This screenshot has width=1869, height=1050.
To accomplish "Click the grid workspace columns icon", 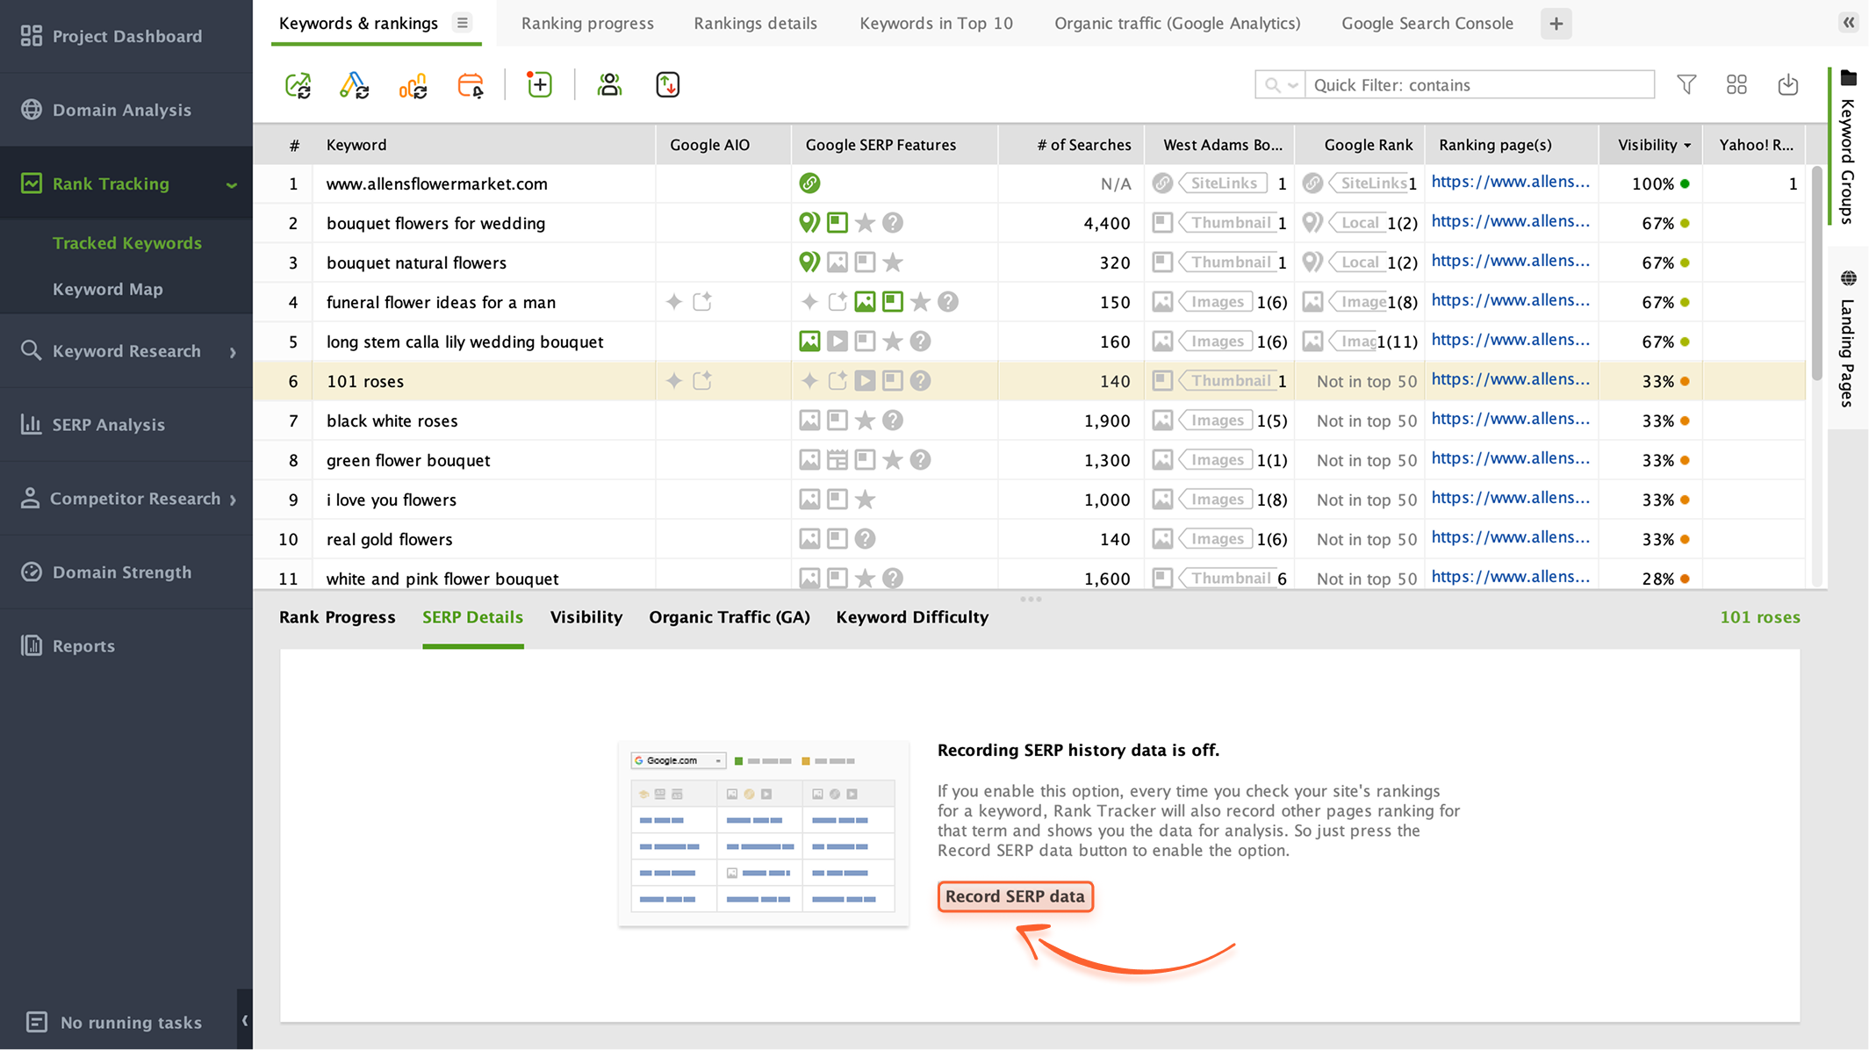I will [1736, 84].
